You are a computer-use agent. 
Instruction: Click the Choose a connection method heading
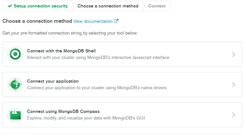[x=37, y=21]
